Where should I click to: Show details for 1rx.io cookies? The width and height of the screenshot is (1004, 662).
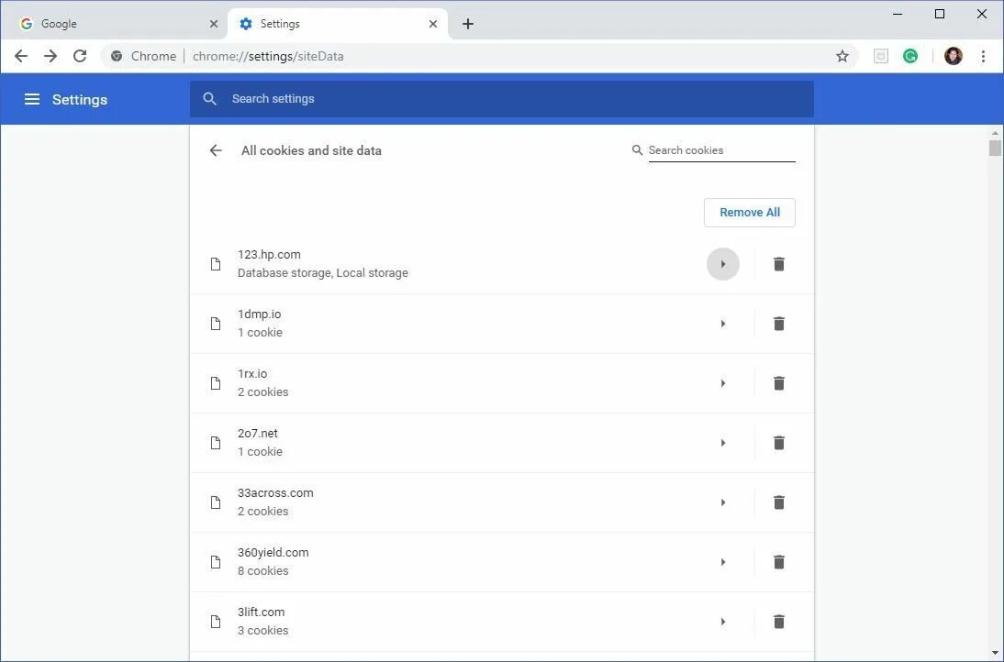point(723,383)
